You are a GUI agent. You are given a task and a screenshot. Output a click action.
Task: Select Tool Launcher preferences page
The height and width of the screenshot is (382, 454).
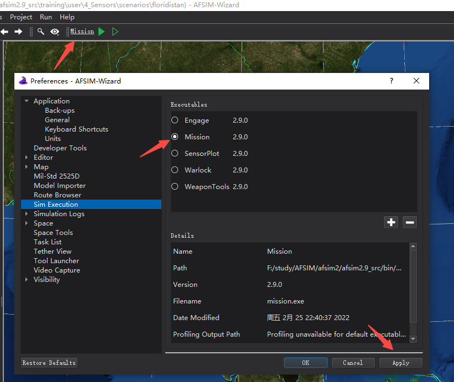pos(56,261)
